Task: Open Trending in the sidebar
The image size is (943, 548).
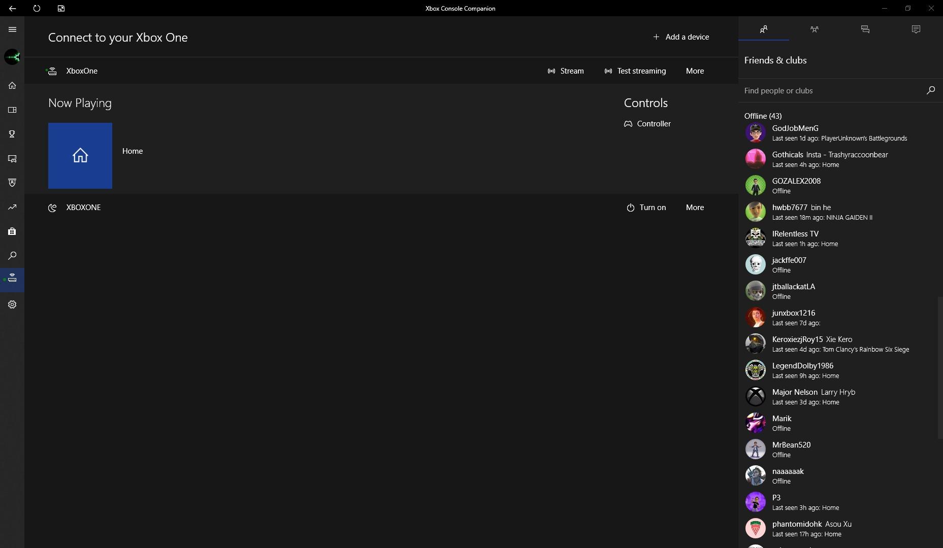Action: tap(12, 207)
